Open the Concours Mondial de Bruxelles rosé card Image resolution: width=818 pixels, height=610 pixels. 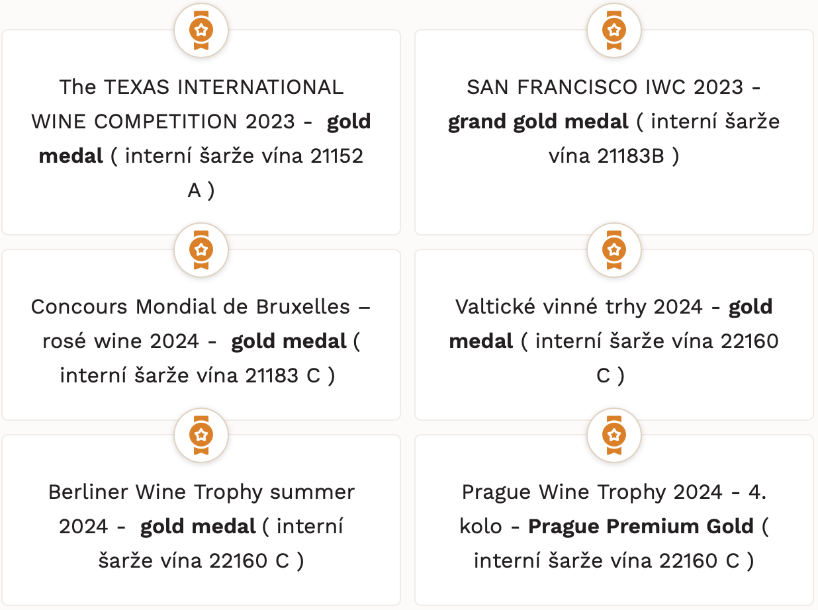(201, 335)
